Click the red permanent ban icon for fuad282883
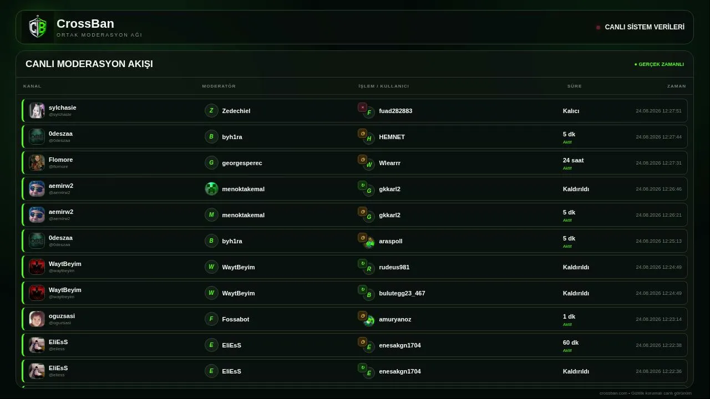Screen dimensions: 710x399 362,108
